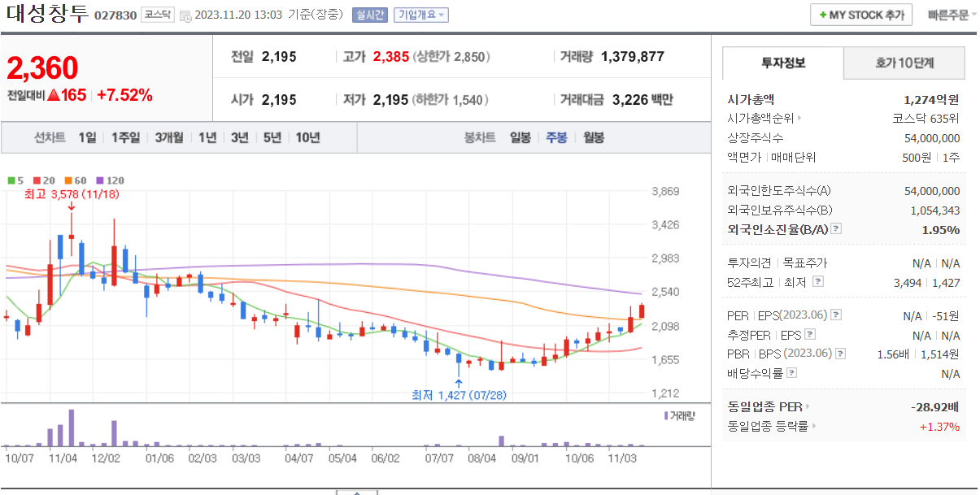
Task: Click the 상장주식수 label
Action: (756, 138)
